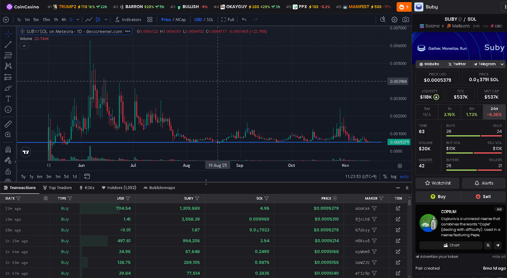507x278 pixels.
Task: Open the go to date calendar
Action: pyautogui.click(x=87, y=176)
